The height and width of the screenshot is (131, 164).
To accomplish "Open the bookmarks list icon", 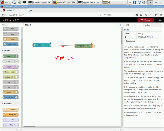I will tap(141, 15).
